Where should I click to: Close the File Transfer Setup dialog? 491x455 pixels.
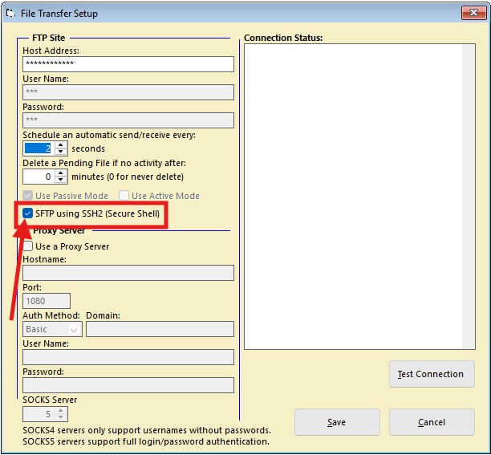click(473, 13)
